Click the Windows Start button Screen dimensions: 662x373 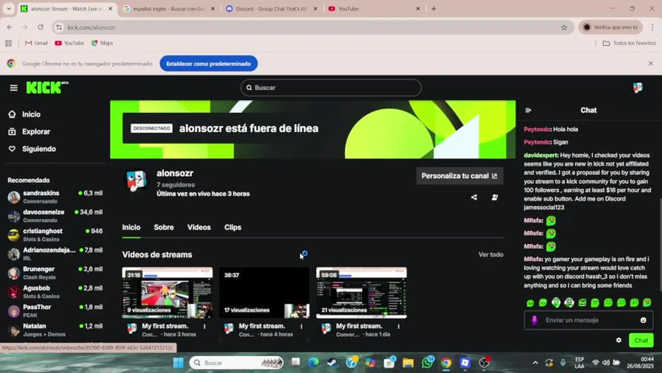(x=178, y=363)
